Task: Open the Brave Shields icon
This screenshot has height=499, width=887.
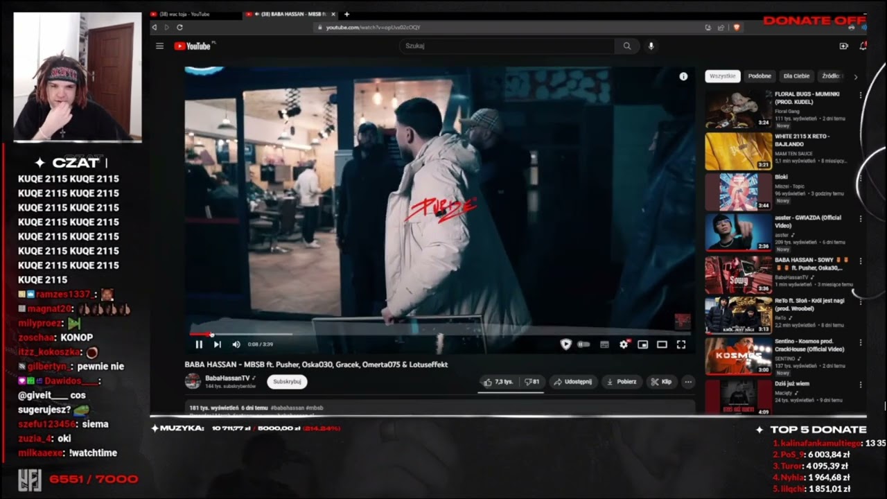Action: pos(736,27)
